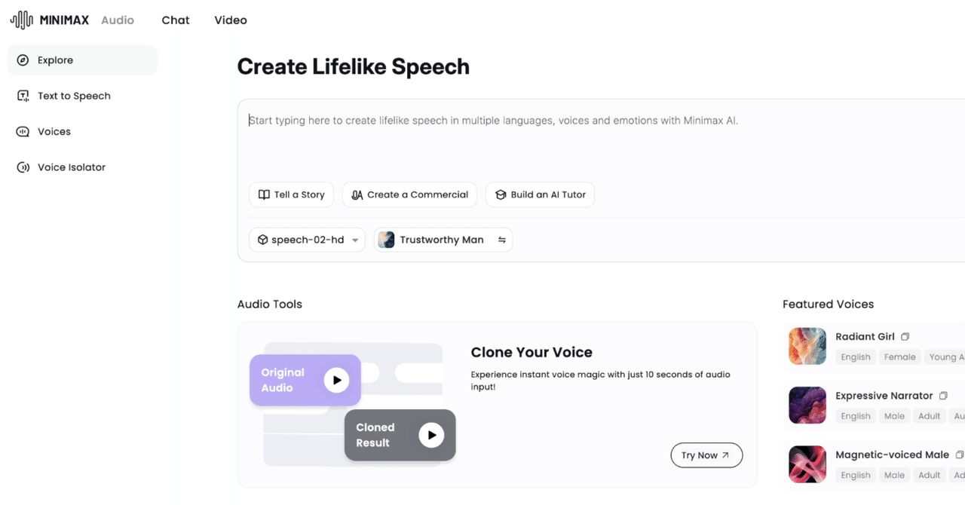Open Voices in the sidebar
The image size is (965, 505).
(x=54, y=132)
